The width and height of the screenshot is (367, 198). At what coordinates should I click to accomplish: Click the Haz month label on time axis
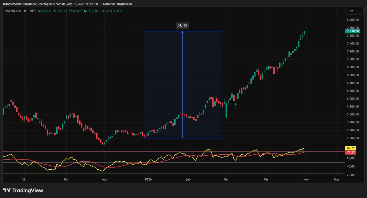click(337, 180)
